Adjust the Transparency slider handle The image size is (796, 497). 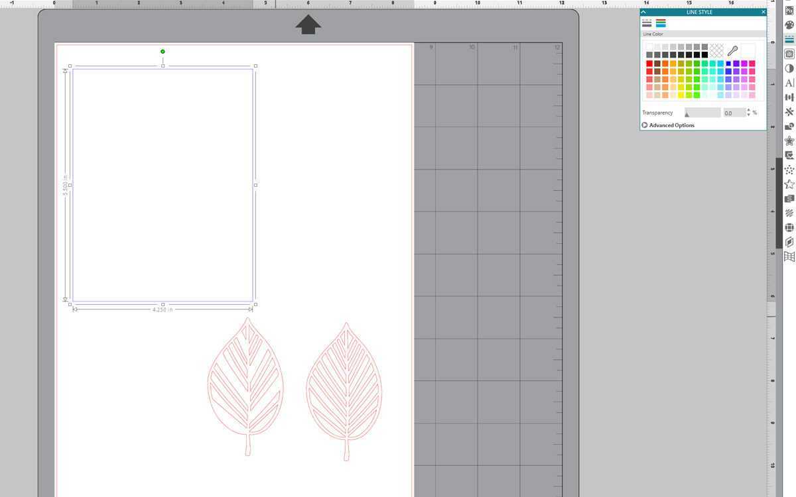tap(687, 115)
